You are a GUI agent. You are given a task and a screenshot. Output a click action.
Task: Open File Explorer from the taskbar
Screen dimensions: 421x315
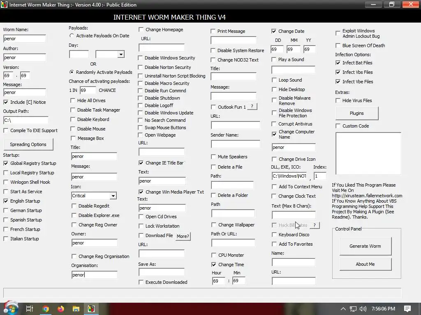tap(76, 309)
